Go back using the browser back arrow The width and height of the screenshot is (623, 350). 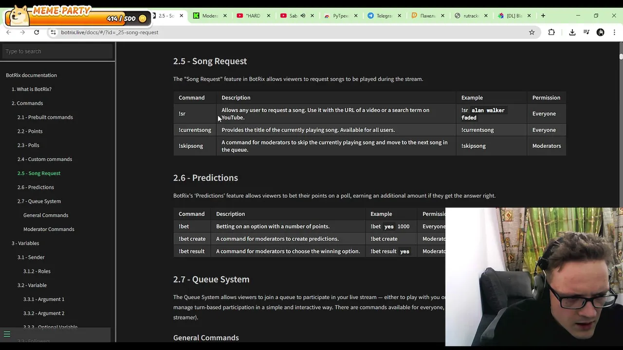click(9, 32)
